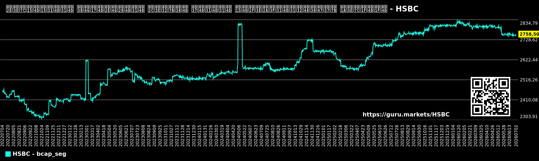The image size is (539, 161).
Task: Open the guru.markets/HSBC link
Action: click(x=406, y=114)
